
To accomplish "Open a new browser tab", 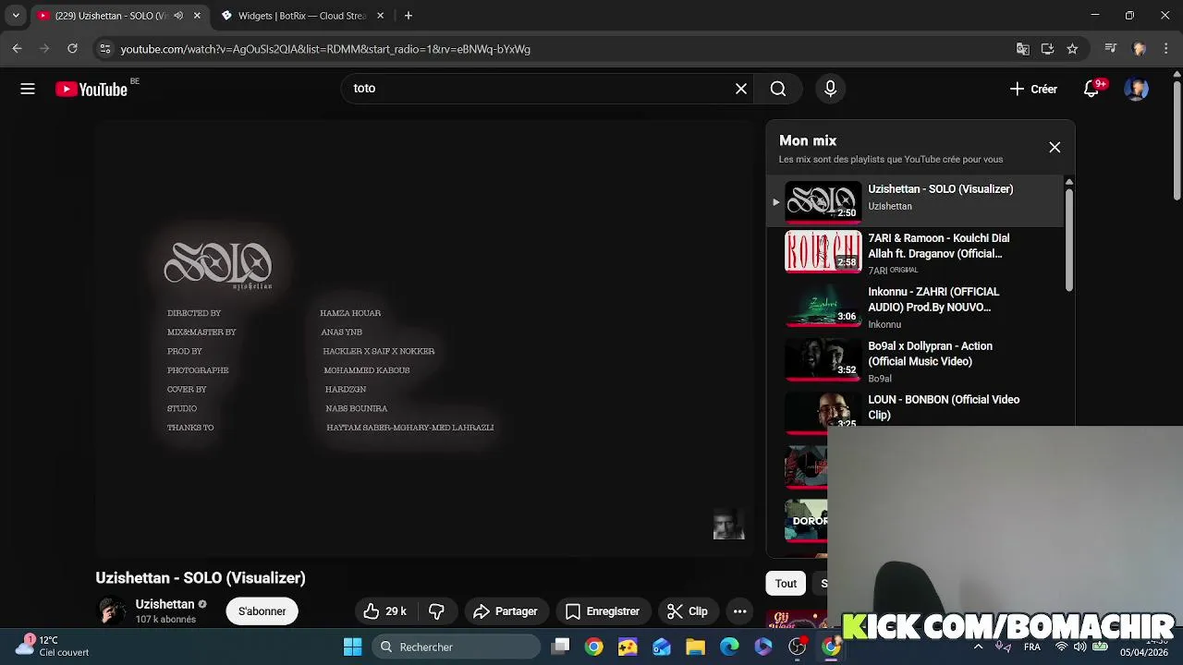I will point(409,16).
